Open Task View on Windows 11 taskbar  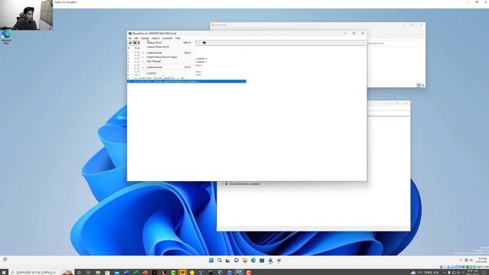228,260
